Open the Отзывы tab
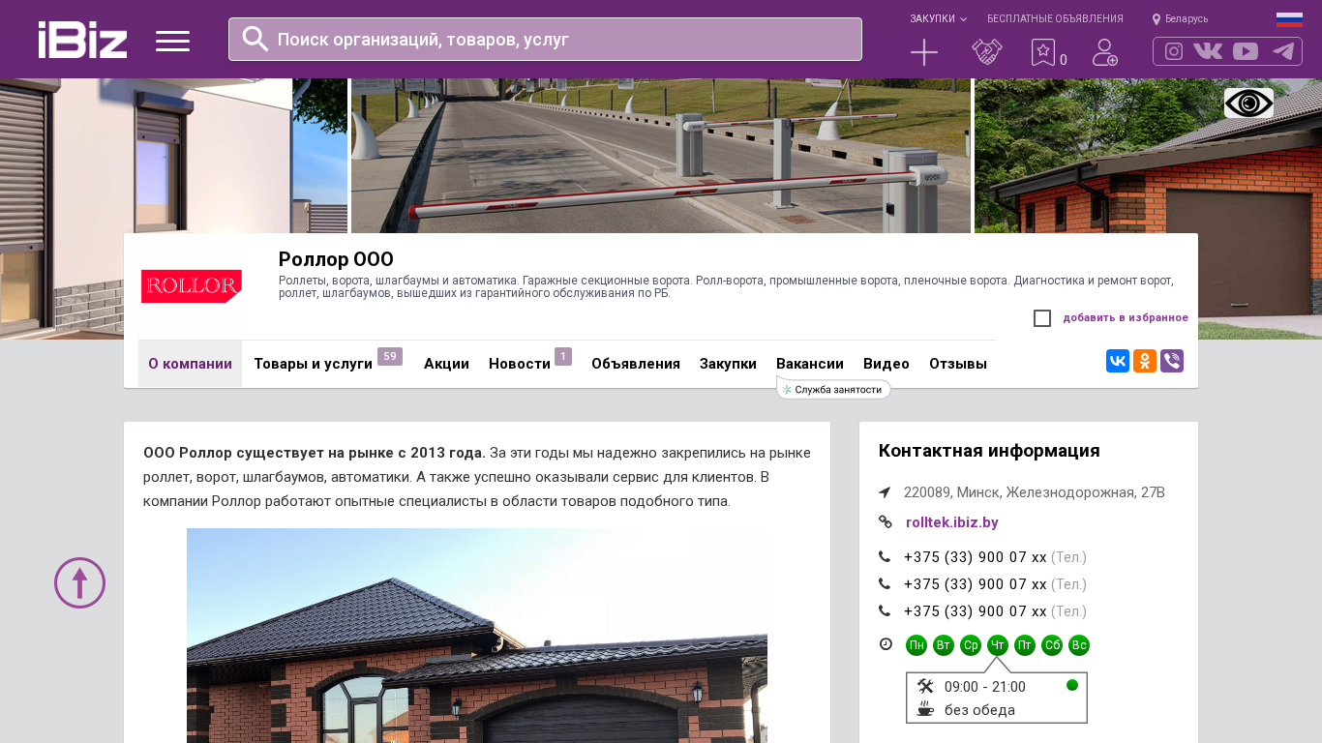 pyautogui.click(x=958, y=364)
